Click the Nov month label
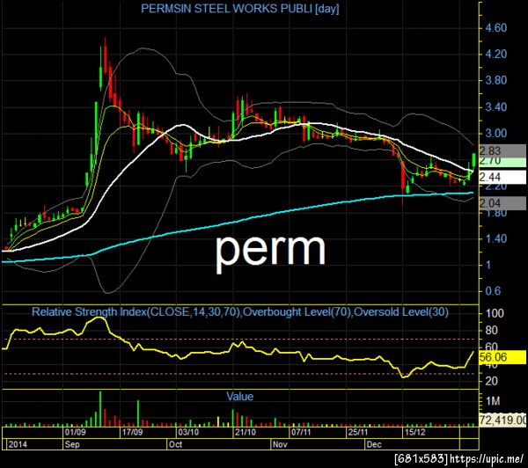The image size is (528, 468). click(x=280, y=444)
